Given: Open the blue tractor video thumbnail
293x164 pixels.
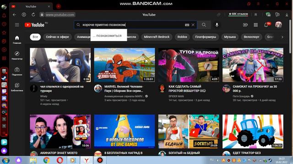Looking at the screenshot, I should pos(253,131).
